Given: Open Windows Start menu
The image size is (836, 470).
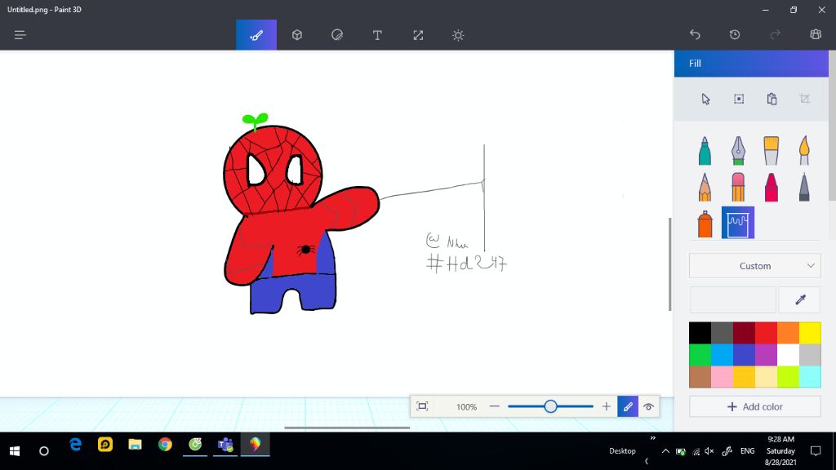Looking at the screenshot, I should tap(15, 450).
